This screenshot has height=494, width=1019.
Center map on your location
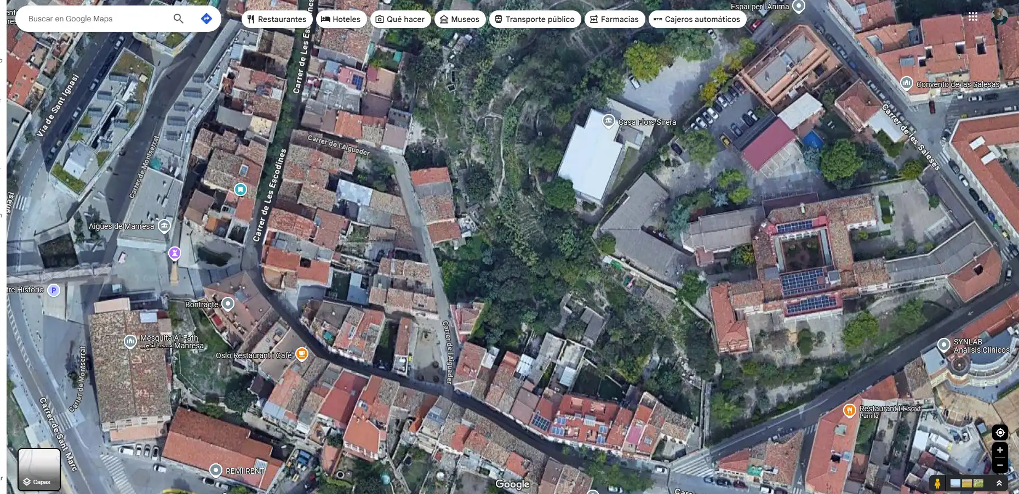(1000, 433)
